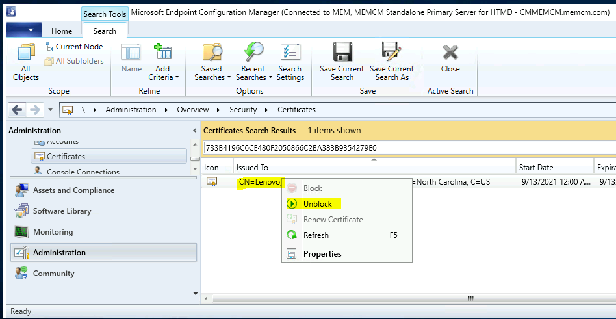Image resolution: width=616 pixels, height=319 pixels.
Task: Open navigation history dropdown arrow
Action: (x=50, y=110)
